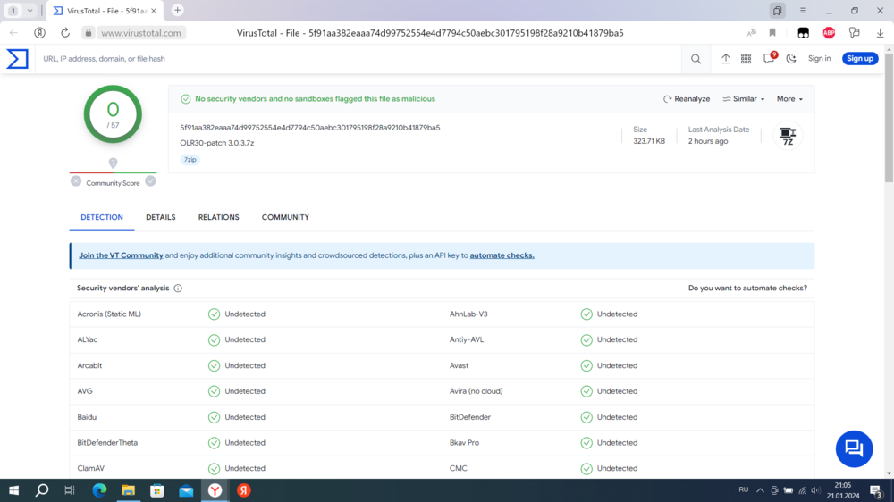Open the blue chat bubble button
Viewport: 894px width, 502px height.
coord(854,448)
